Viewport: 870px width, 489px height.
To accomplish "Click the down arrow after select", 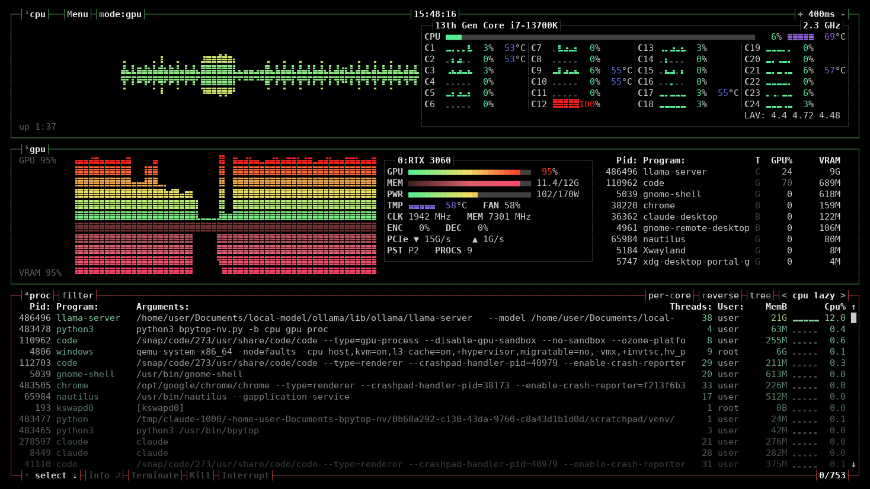I will click(75, 475).
